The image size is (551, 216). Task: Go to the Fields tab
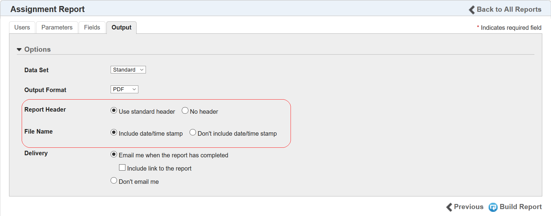point(92,27)
